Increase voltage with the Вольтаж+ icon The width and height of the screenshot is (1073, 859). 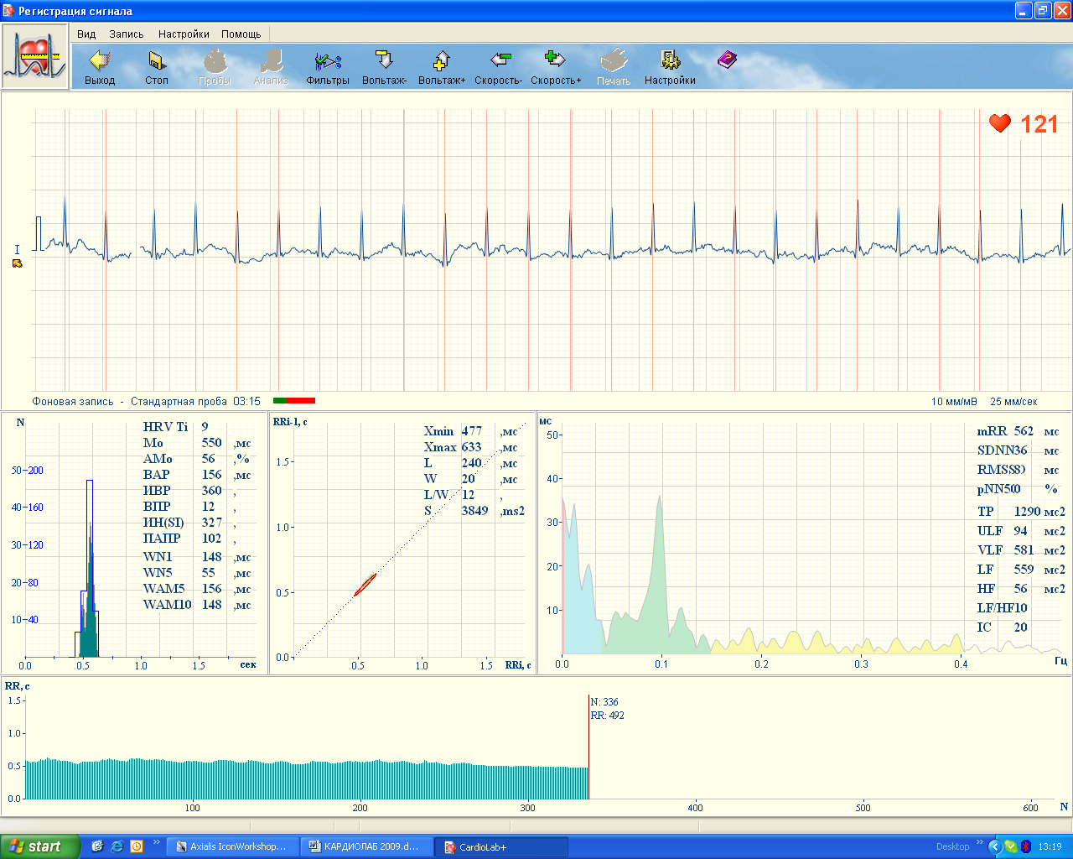coord(441,67)
